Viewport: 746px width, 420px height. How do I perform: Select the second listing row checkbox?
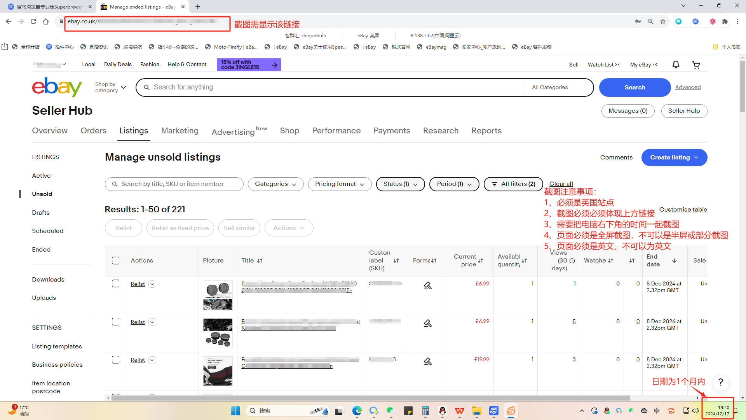click(x=115, y=322)
